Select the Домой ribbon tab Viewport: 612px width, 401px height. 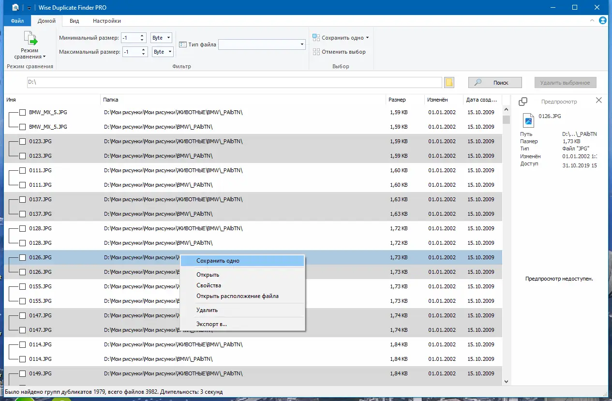46,21
